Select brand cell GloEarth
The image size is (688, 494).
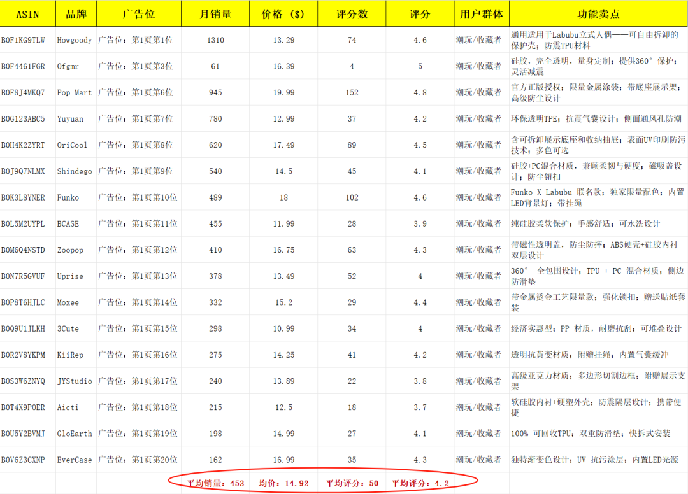75,434
